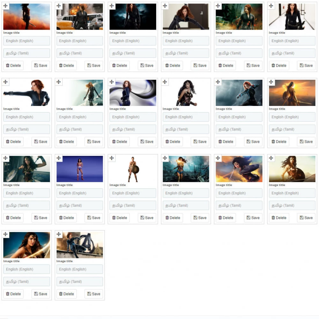Open the Black Widow in clouds thumbnail
Viewport: 319px width, 319px height.
(80, 93)
